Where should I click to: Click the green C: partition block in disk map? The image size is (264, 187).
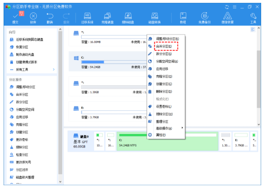[x=167, y=142]
